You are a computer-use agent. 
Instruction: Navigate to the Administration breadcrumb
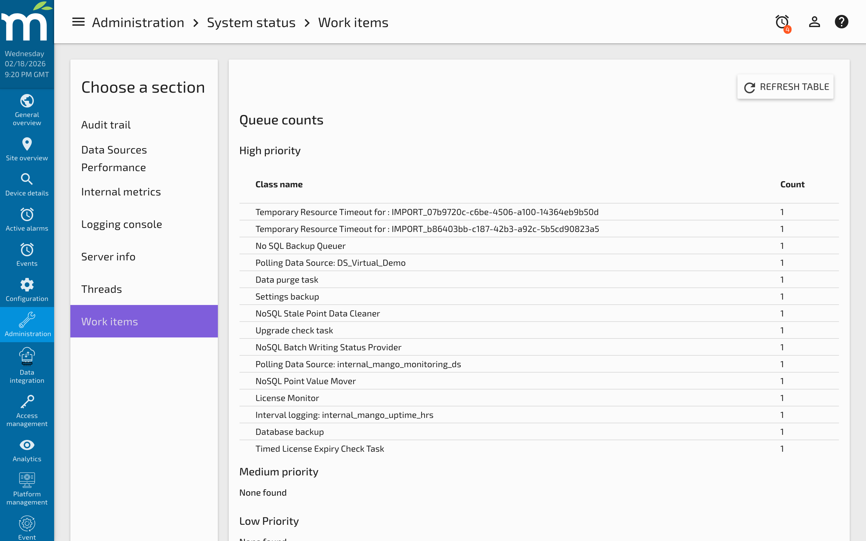[x=138, y=22]
